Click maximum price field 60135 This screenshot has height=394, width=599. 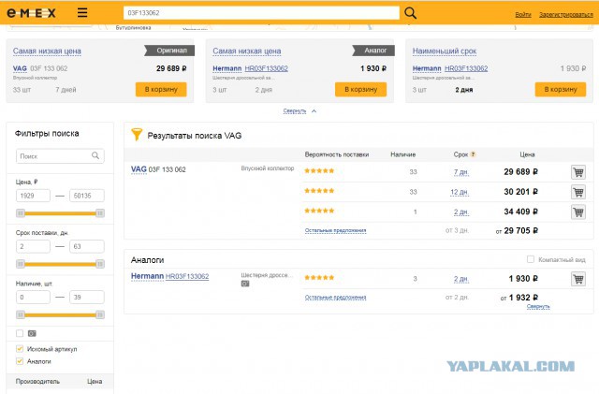pos(87,196)
